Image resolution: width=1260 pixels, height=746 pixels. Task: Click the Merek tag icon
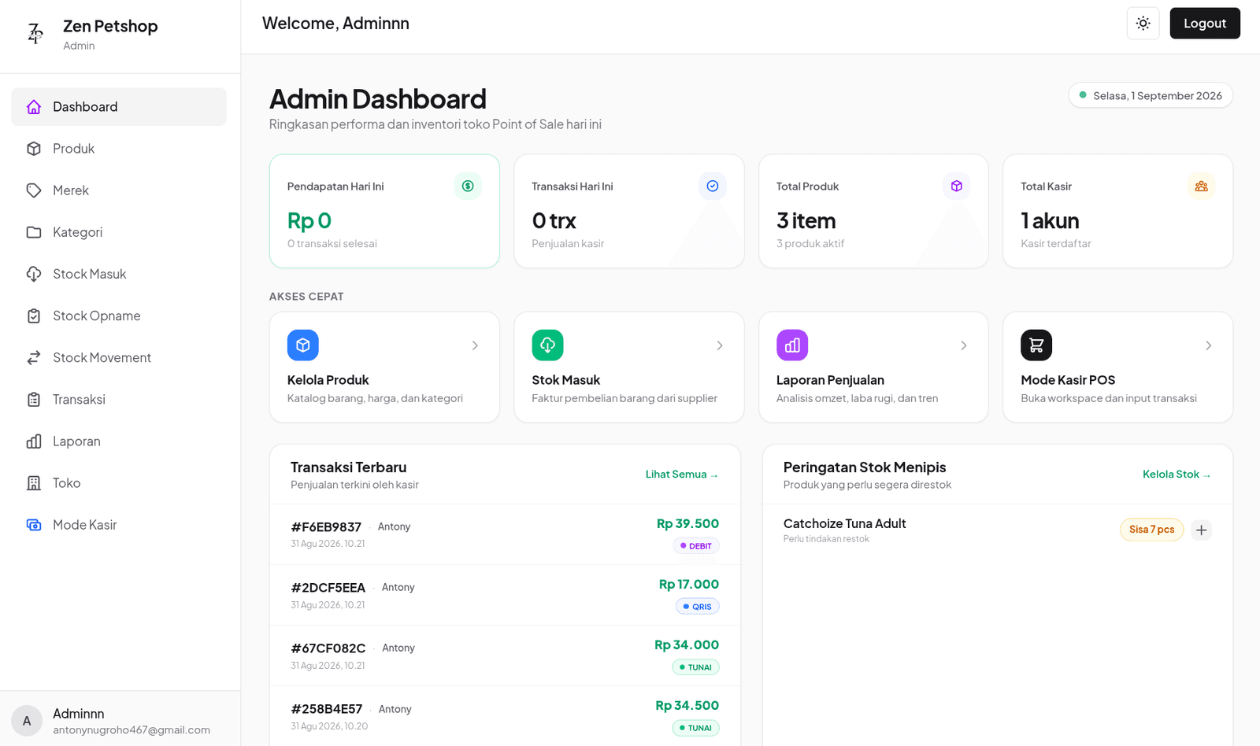tap(34, 190)
